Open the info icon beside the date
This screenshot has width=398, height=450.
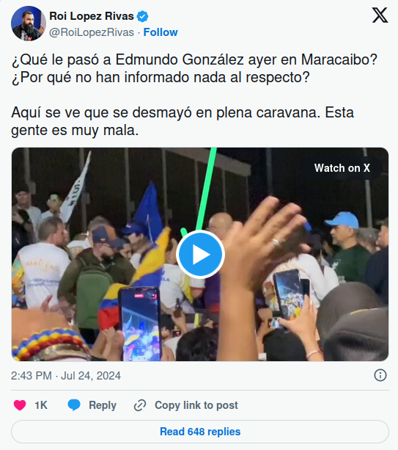[380, 375]
